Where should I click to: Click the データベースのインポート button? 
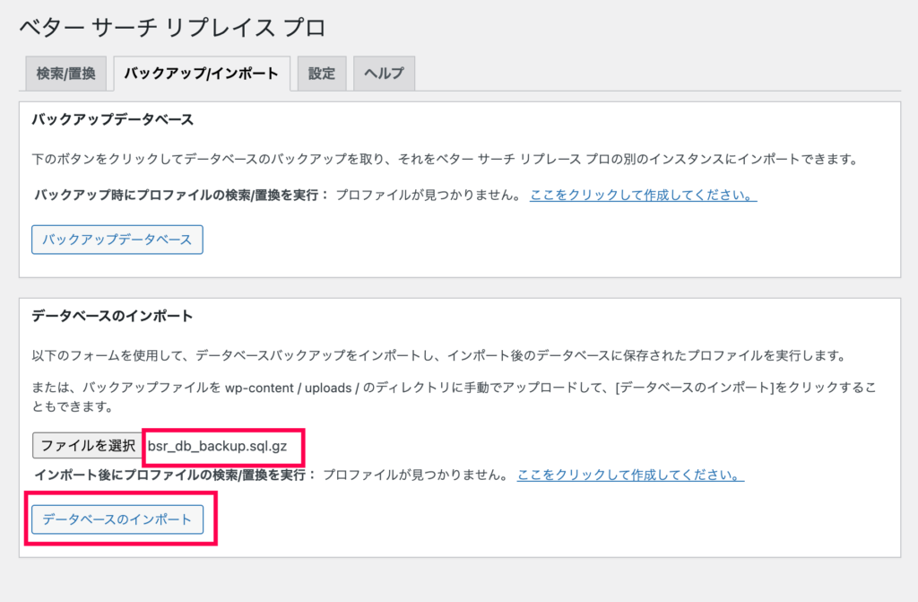[x=117, y=519]
